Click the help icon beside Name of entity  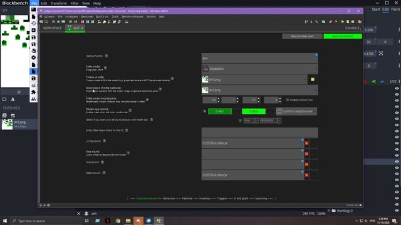[x=106, y=56]
